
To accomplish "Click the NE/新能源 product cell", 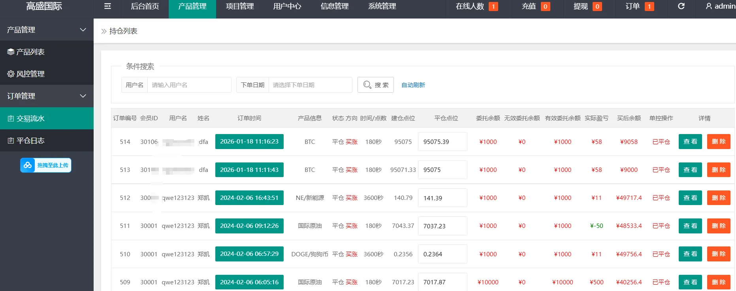I will point(310,198).
